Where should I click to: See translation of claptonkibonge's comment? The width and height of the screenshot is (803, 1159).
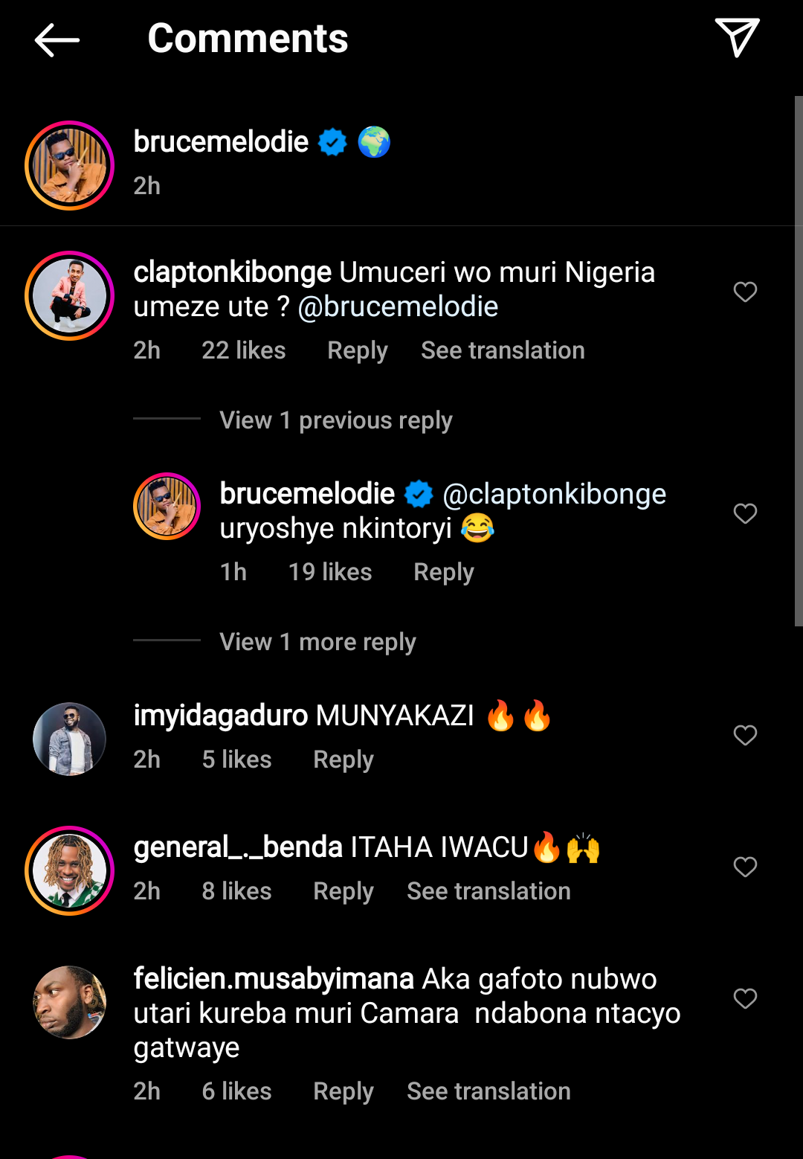pyautogui.click(x=503, y=350)
